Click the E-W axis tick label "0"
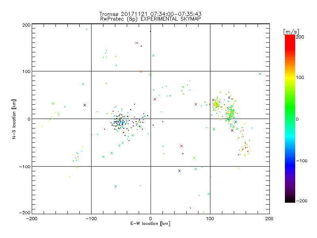The image size is (317, 238). coord(151,219)
